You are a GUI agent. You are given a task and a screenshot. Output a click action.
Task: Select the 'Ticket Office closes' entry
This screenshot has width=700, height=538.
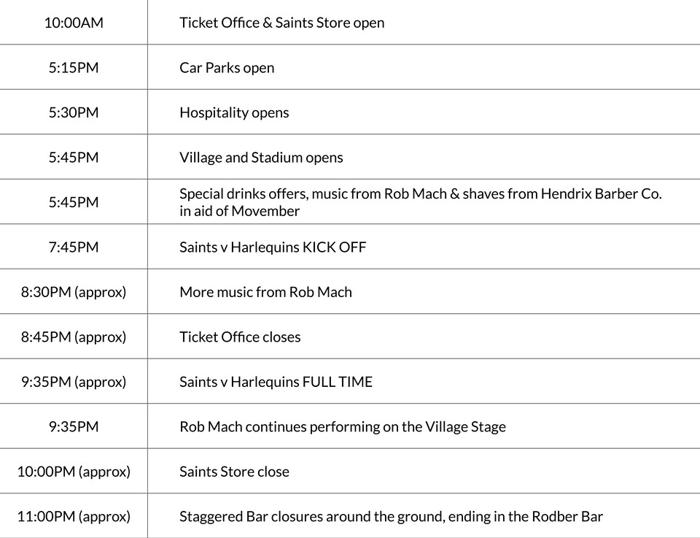[x=240, y=337]
